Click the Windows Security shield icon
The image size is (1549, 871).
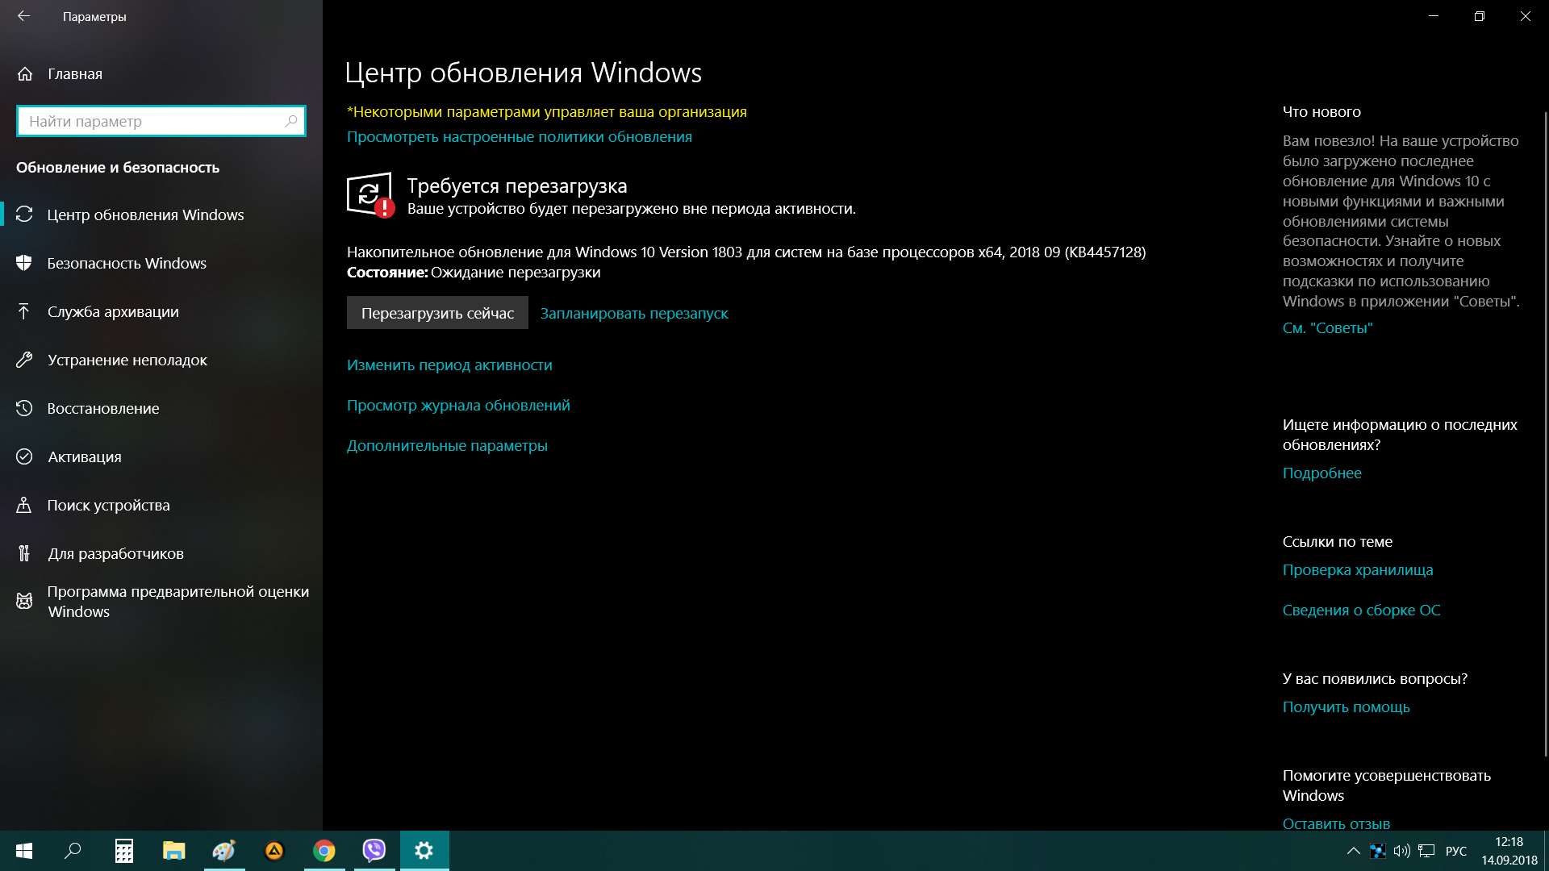24,263
